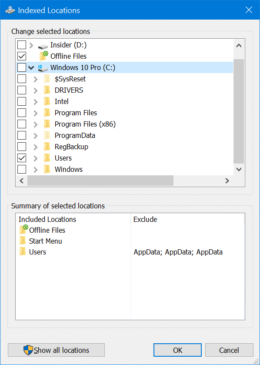The width and height of the screenshot is (260, 365).
Task: Click the tree's scroll up arrow
Action: click(x=239, y=46)
